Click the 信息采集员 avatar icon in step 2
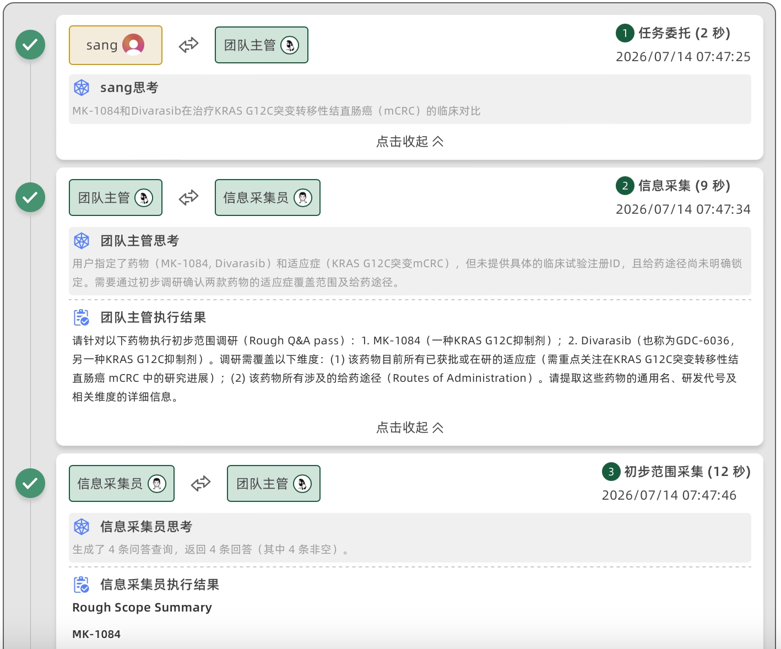This screenshot has width=781, height=649. 303,198
